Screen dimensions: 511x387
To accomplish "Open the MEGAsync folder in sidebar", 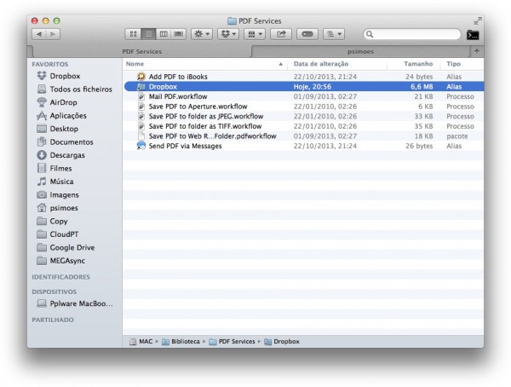I will (x=61, y=261).
